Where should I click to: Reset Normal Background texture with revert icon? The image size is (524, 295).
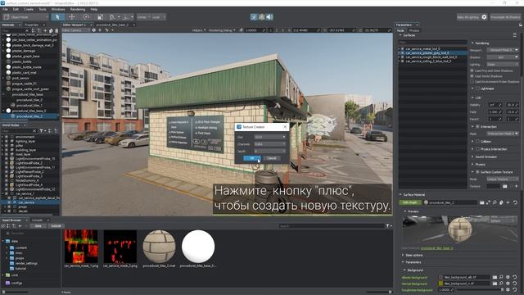click(x=515, y=284)
